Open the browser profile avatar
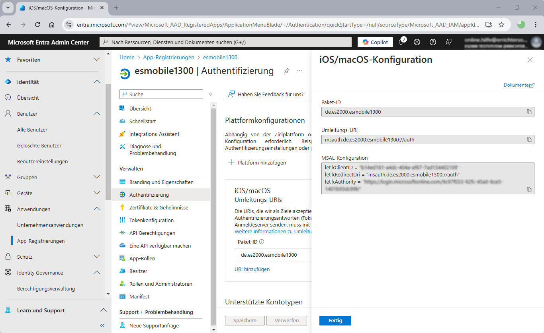The width and height of the screenshot is (544, 333). pyautogui.click(x=521, y=25)
